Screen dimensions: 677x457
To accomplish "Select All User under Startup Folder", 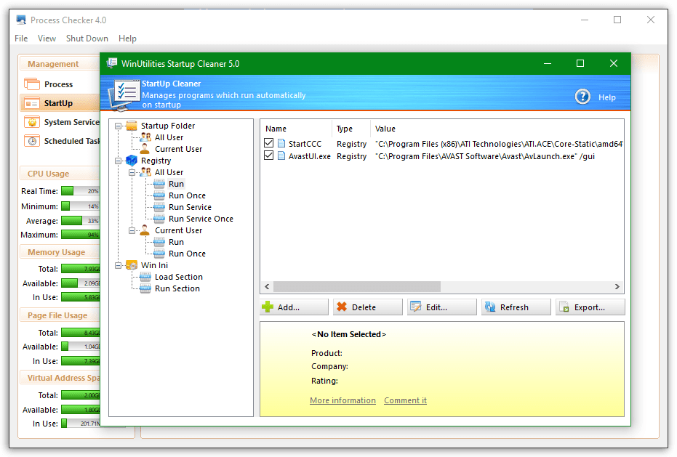I will [x=169, y=137].
